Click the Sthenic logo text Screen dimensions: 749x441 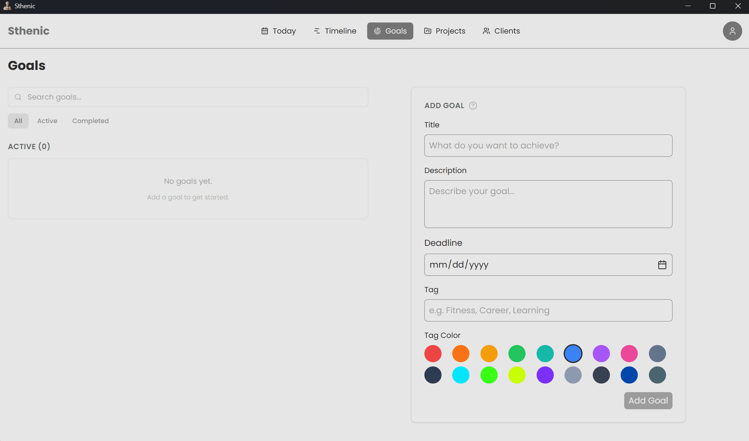click(x=29, y=31)
